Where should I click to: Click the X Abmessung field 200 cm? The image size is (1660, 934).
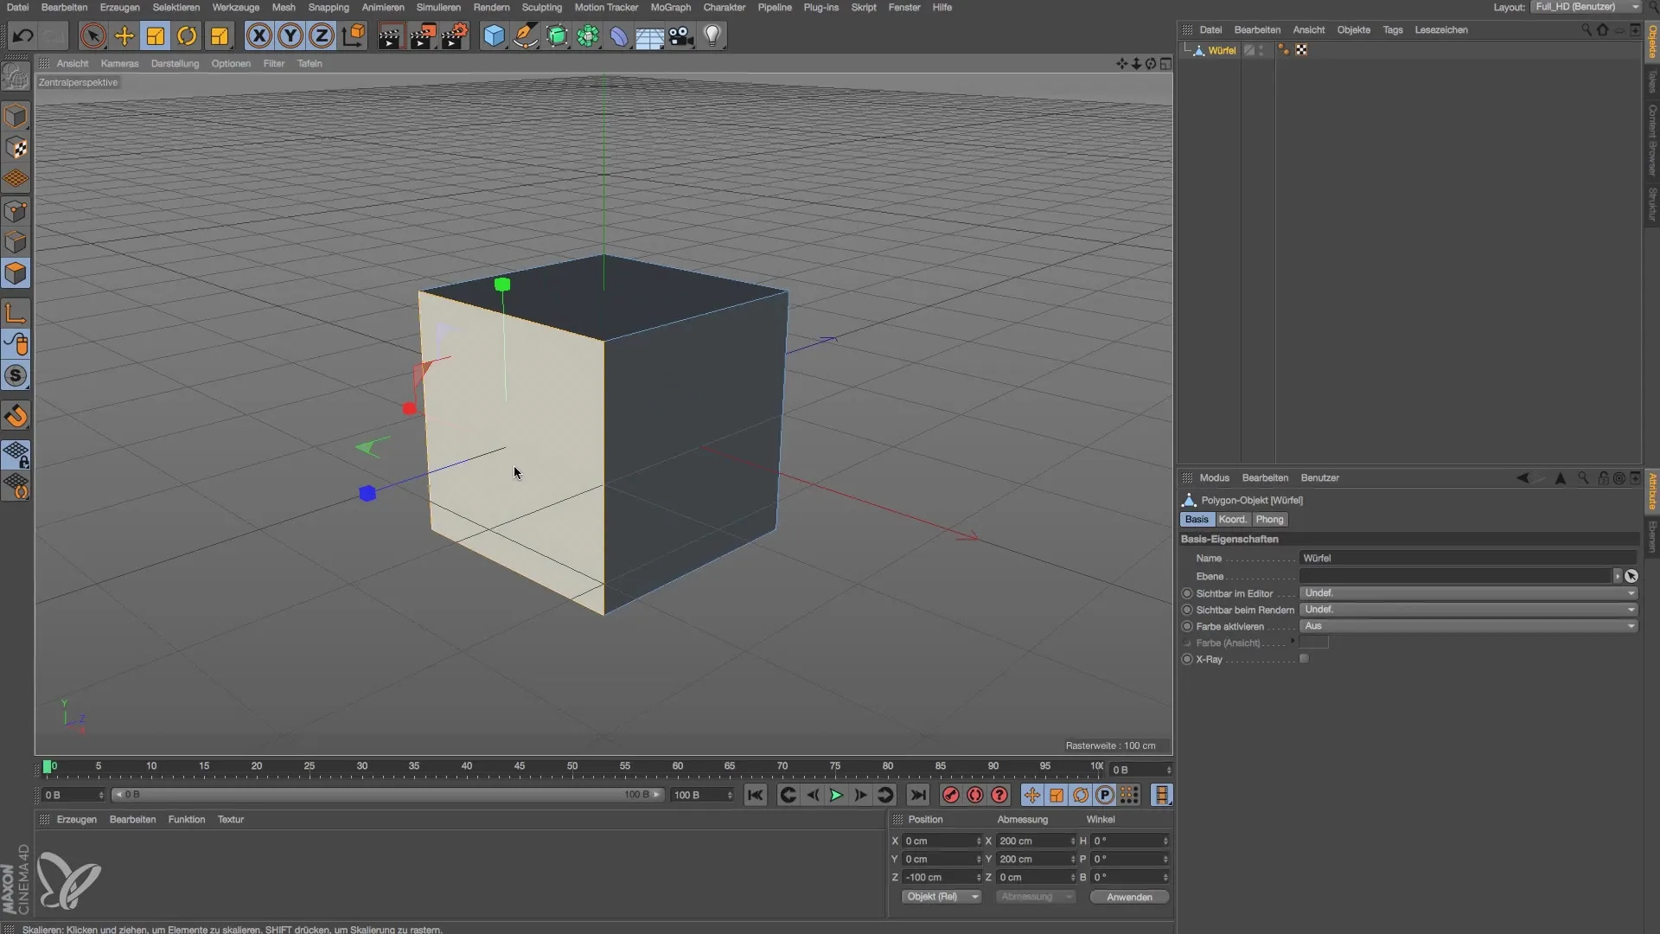click(x=1036, y=841)
